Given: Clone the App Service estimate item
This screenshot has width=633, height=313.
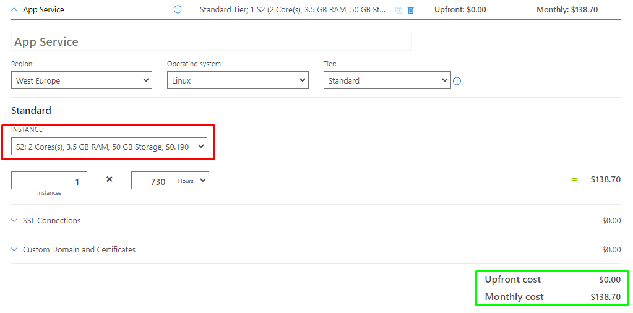Looking at the screenshot, I should point(398,10).
